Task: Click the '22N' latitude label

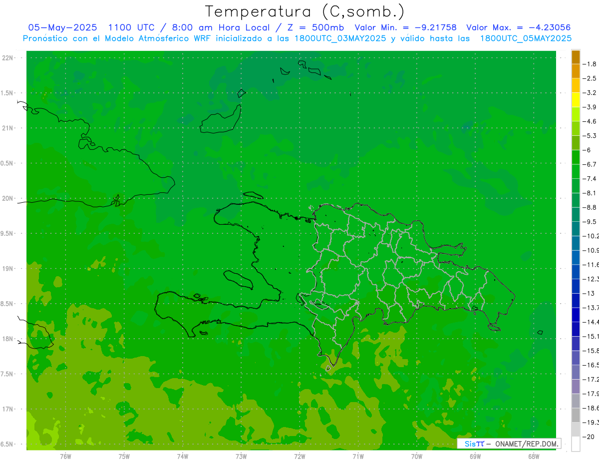Action: [8, 58]
